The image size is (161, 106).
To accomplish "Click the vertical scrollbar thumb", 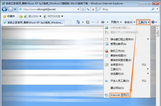I will pos(157,33).
